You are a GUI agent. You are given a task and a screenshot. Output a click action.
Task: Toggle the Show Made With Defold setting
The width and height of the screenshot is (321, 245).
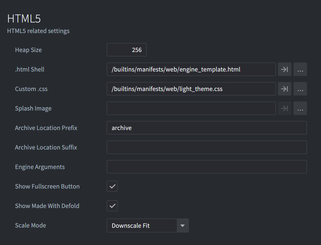pos(112,206)
